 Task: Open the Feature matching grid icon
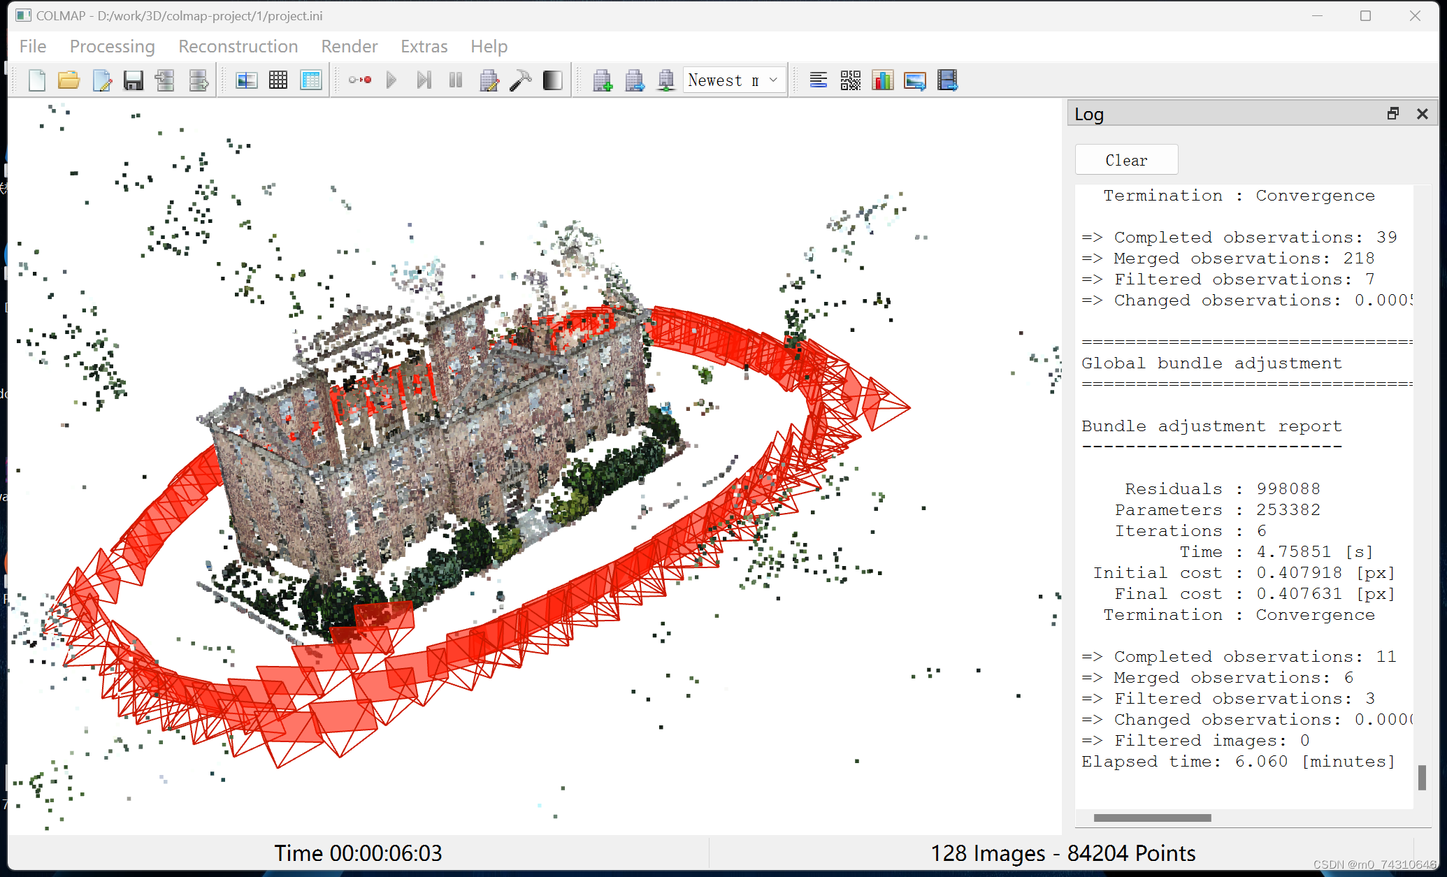pos(278,80)
